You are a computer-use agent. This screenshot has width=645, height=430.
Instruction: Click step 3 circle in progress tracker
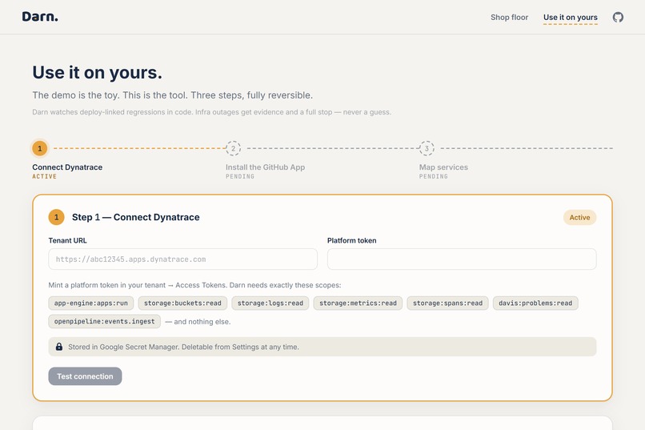coord(427,149)
